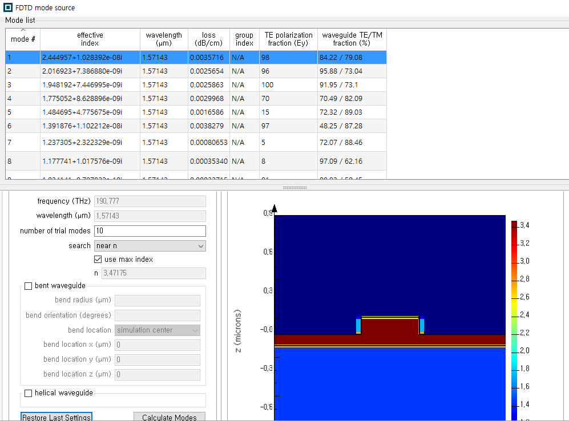The image size is (569, 421).
Task: Click the index colorbar scale
Action: [514, 321]
